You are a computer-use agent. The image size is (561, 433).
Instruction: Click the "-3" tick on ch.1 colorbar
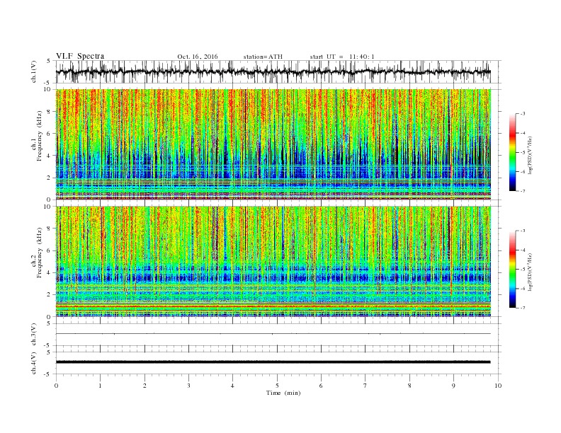pyautogui.click(x=522, y=114)
